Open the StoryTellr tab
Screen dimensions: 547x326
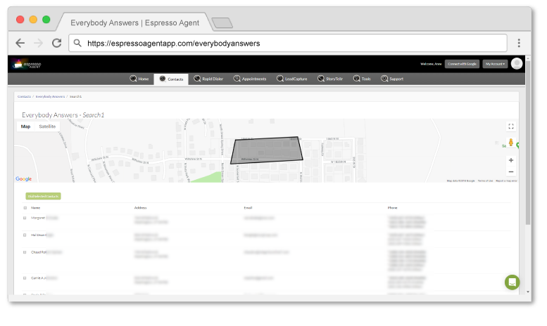pyautogui.click(x=330, y=79)
